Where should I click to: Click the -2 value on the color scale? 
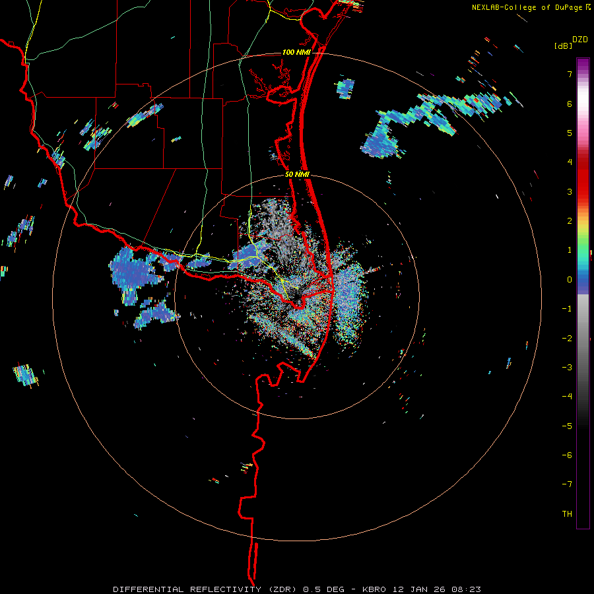(x=567, y=339)
